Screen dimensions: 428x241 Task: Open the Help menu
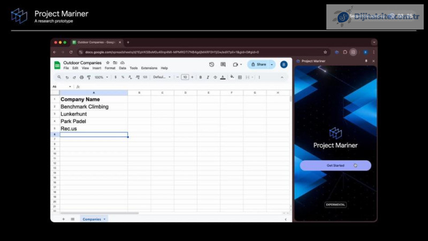coord(164,68)
